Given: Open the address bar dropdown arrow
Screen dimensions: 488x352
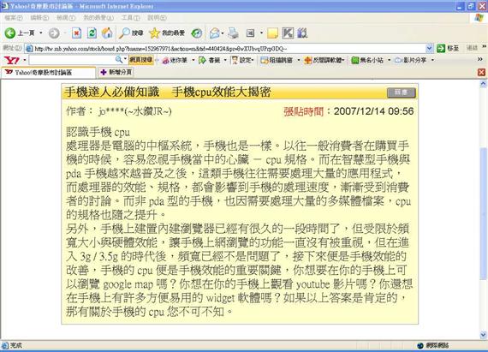Looking at the screenshot, I should click(429, 48).
